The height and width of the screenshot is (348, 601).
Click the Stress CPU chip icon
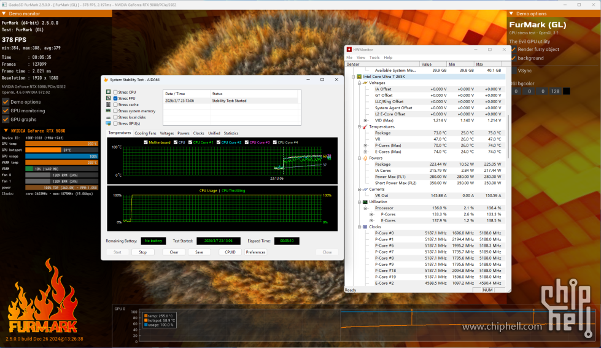pos(109,92)
